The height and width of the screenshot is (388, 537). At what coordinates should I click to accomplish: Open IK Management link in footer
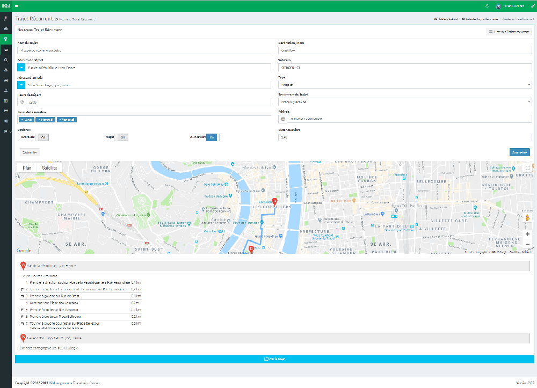coord(60,383)
